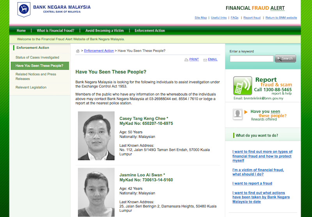Open What is Financial Fraud? menu
312x217 pixels.
55,31
